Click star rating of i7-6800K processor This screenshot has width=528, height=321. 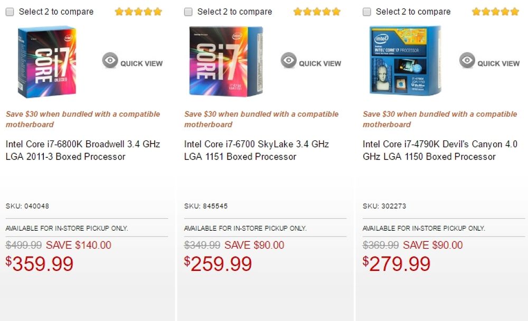pyautogui.click(x=138, y=12)
